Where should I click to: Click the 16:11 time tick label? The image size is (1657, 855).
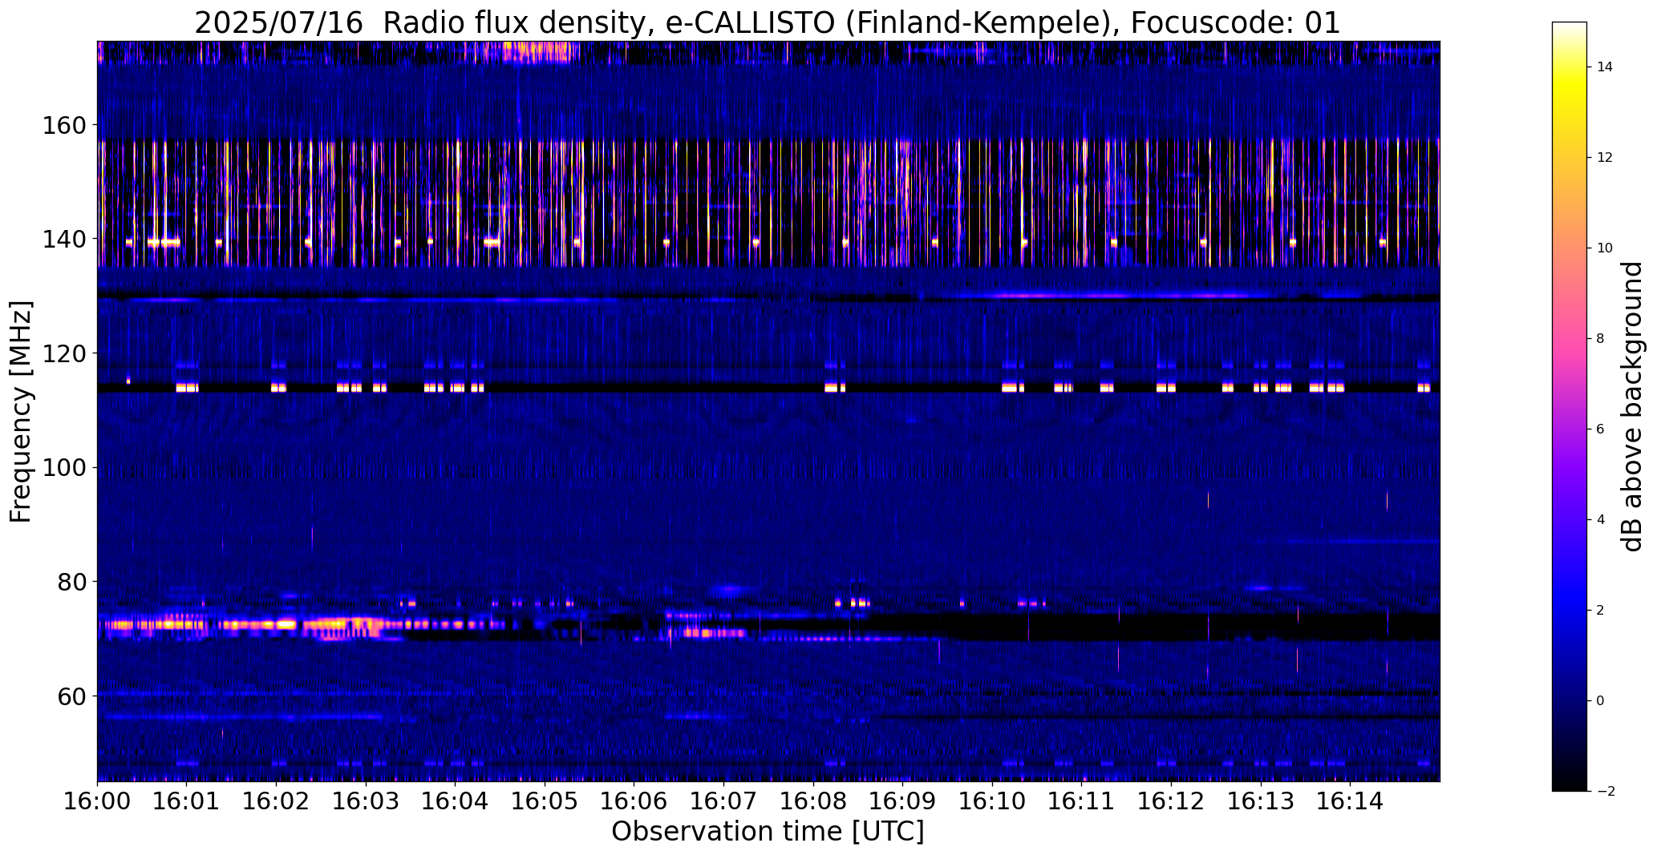[1082, 801]
